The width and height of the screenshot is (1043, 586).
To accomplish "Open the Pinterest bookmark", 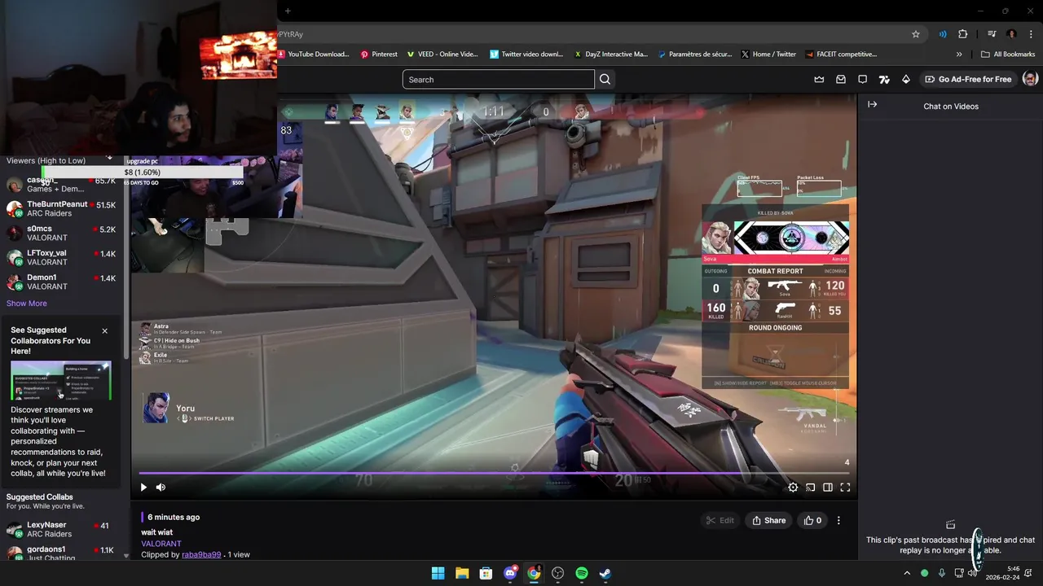I will click(379, 55).
